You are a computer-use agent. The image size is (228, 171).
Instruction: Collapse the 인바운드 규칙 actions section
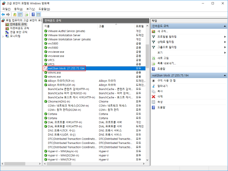pyautogui.click(x=225, y=26)
